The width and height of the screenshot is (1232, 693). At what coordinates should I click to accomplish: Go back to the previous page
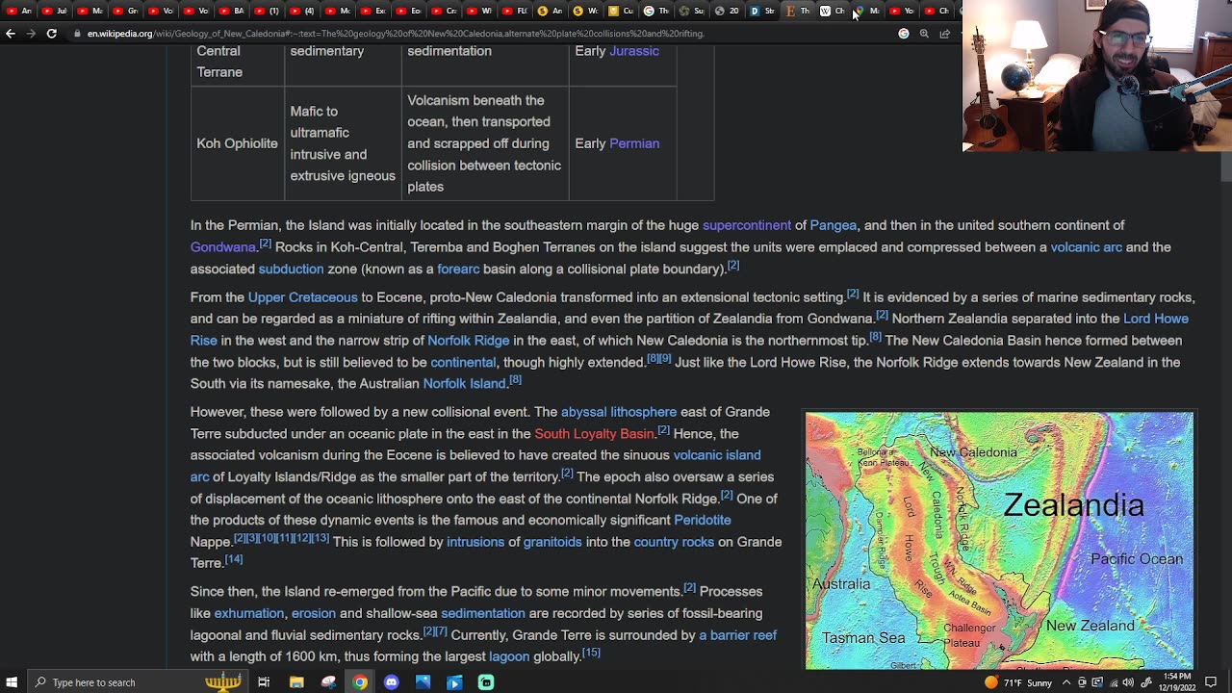point(11,34)
